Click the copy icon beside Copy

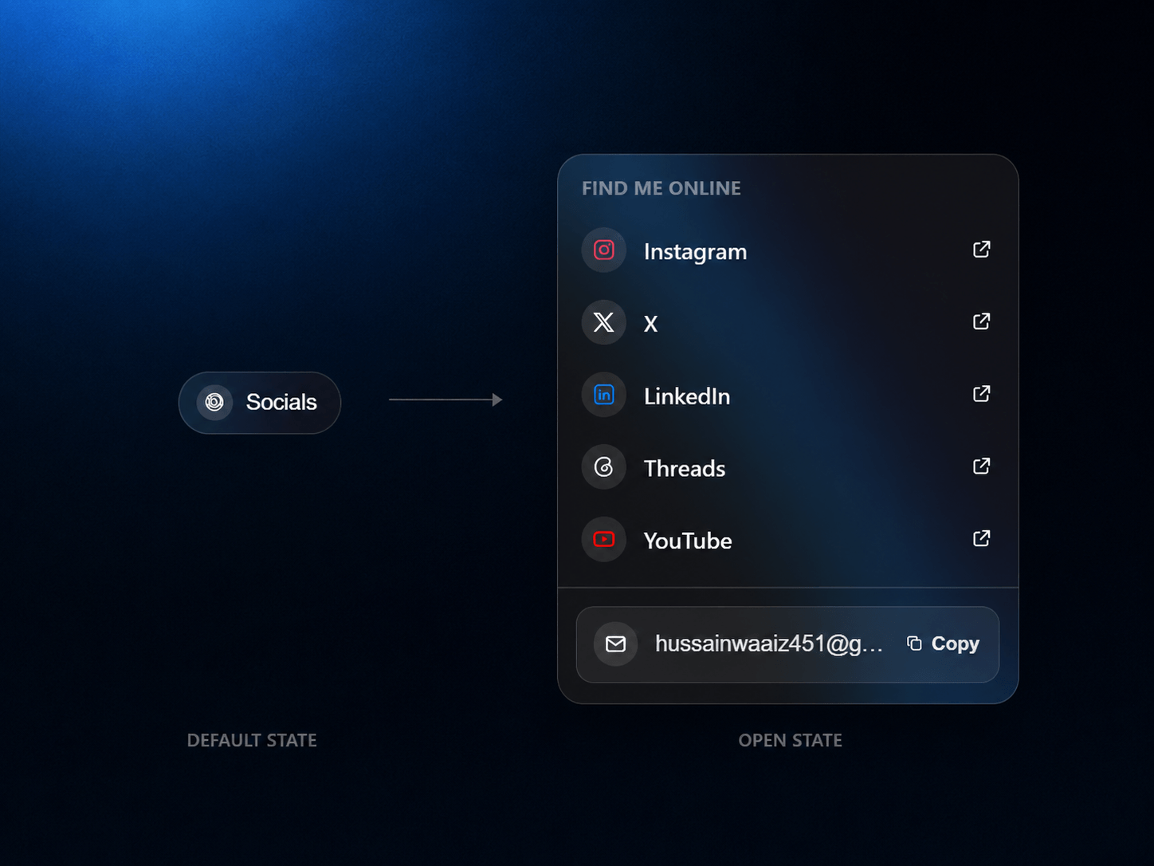pyautogui.click(x=914, y=644)
